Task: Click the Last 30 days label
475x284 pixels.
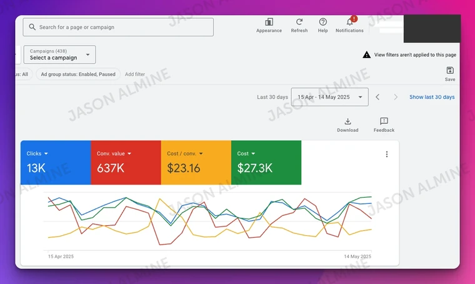Action: point(272,97)
